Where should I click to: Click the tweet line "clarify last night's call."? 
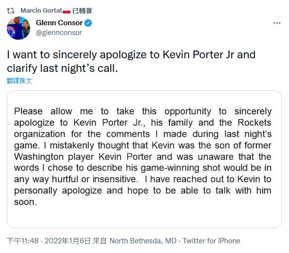tap(62, 68)
